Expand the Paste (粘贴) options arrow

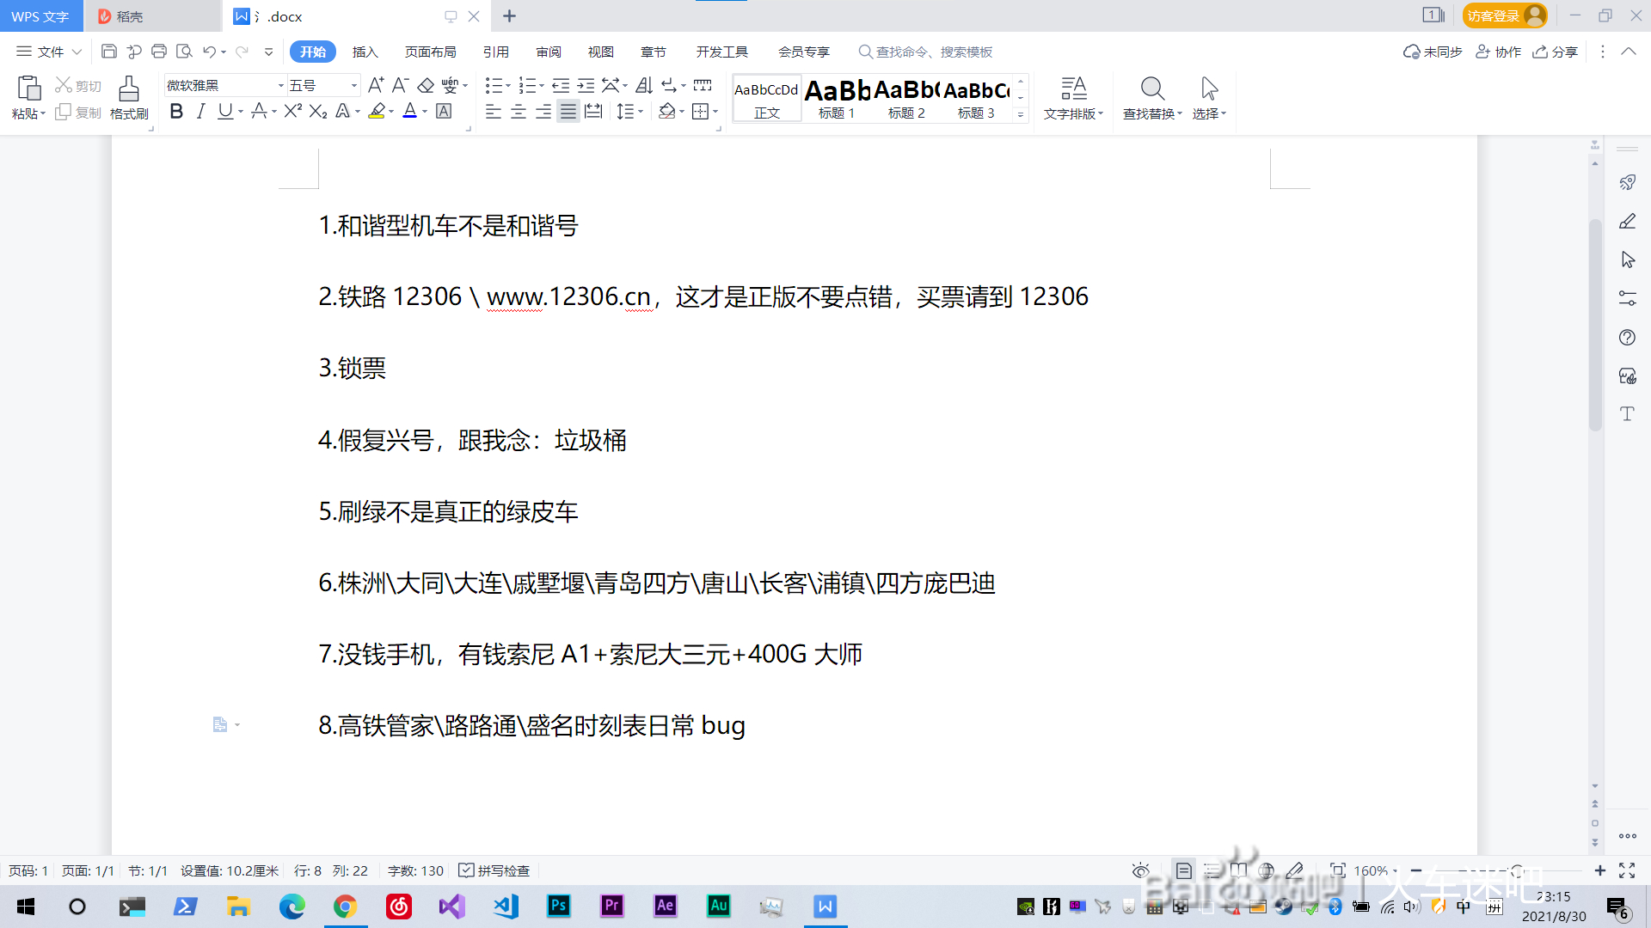point(42,113)
